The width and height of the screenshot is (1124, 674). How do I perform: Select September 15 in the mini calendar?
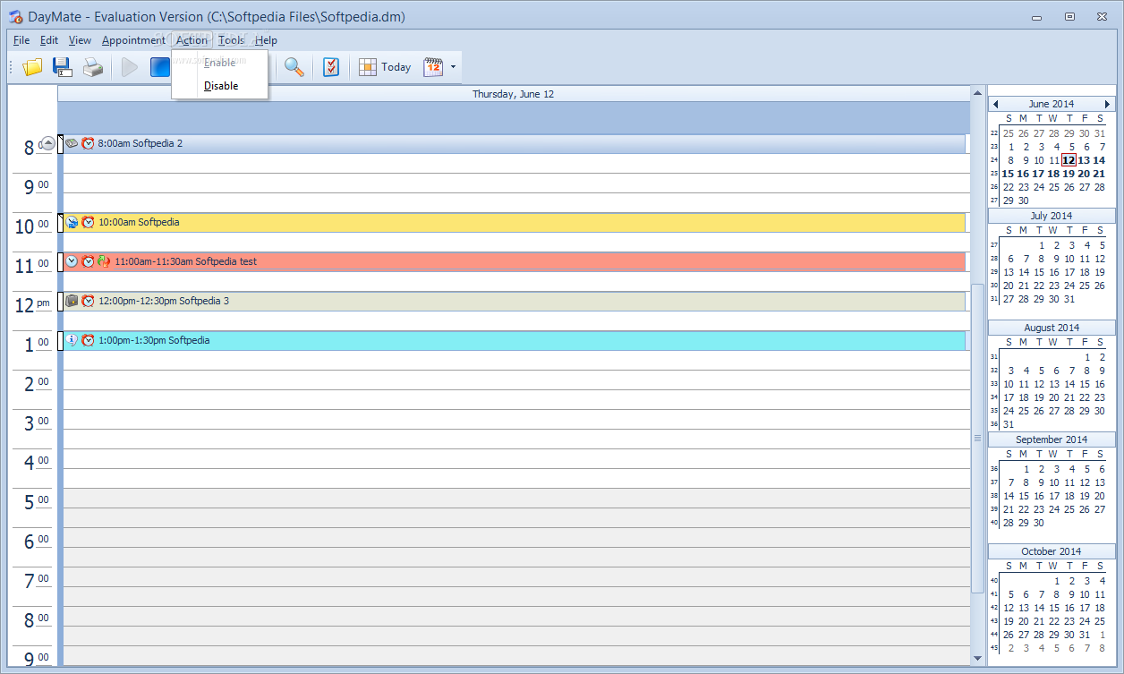[x=1024, y=496]
